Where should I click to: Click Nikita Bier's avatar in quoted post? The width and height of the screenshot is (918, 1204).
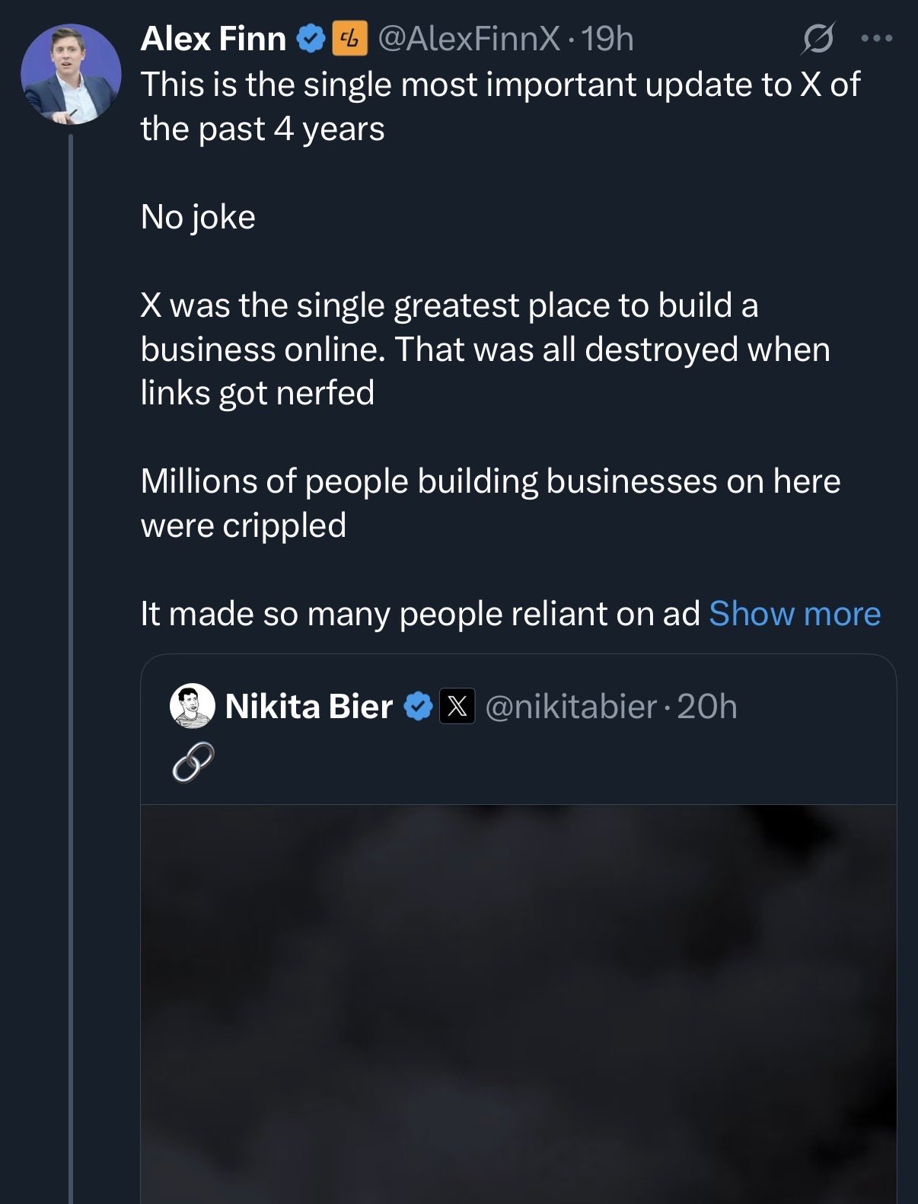pyautogui.click(x=192, y=706)
